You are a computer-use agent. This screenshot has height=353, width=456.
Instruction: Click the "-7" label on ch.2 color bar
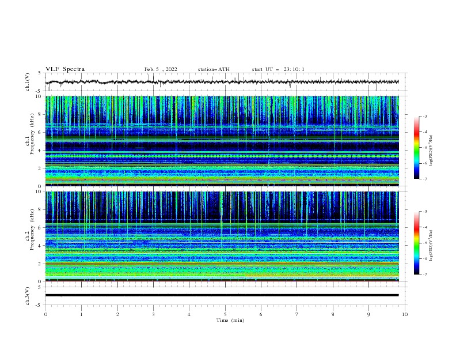pyautogui.click(x=424, y=275)
